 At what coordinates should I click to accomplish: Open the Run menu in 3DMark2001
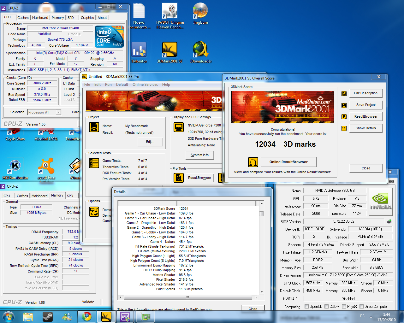[x=108, y=85]
